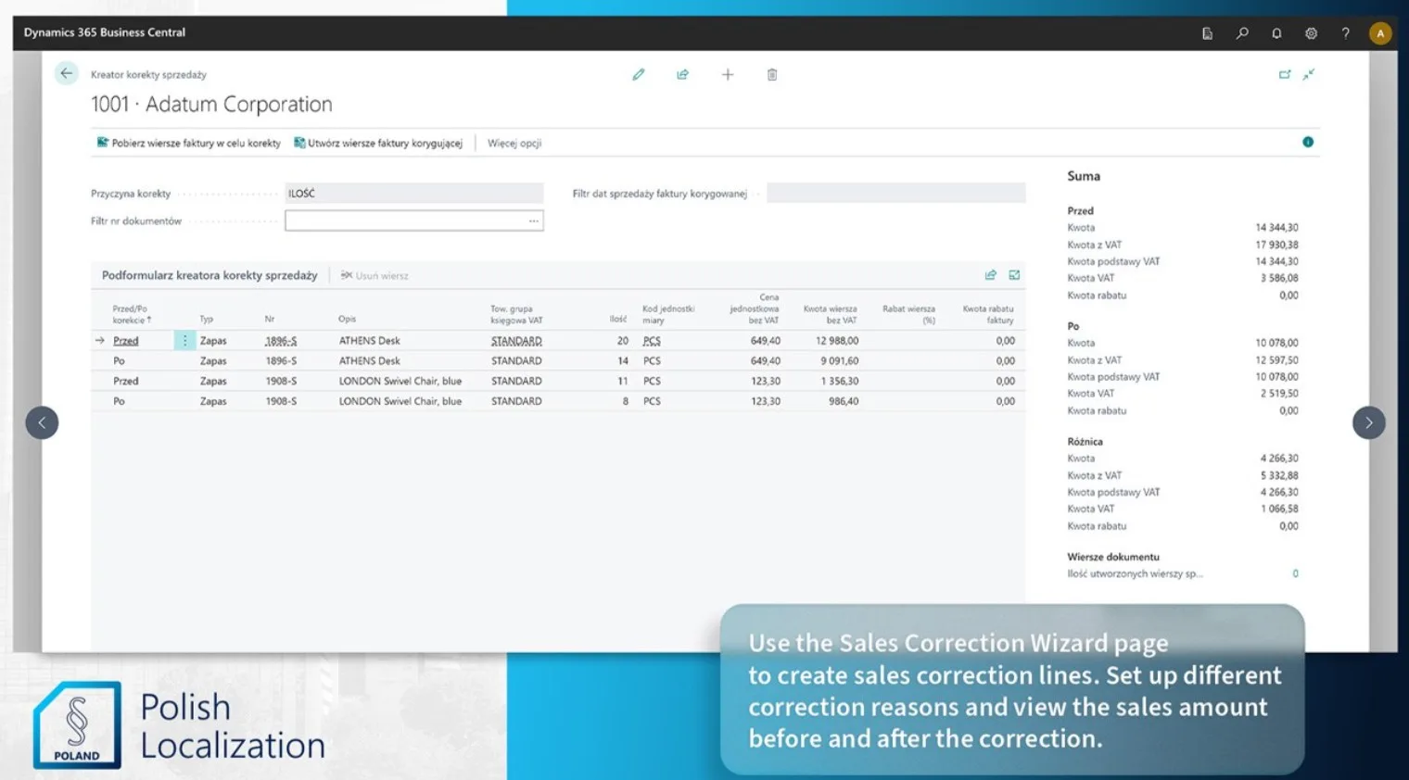
Task: Click the collapse page arrows icon
Action: point(1309,74)
